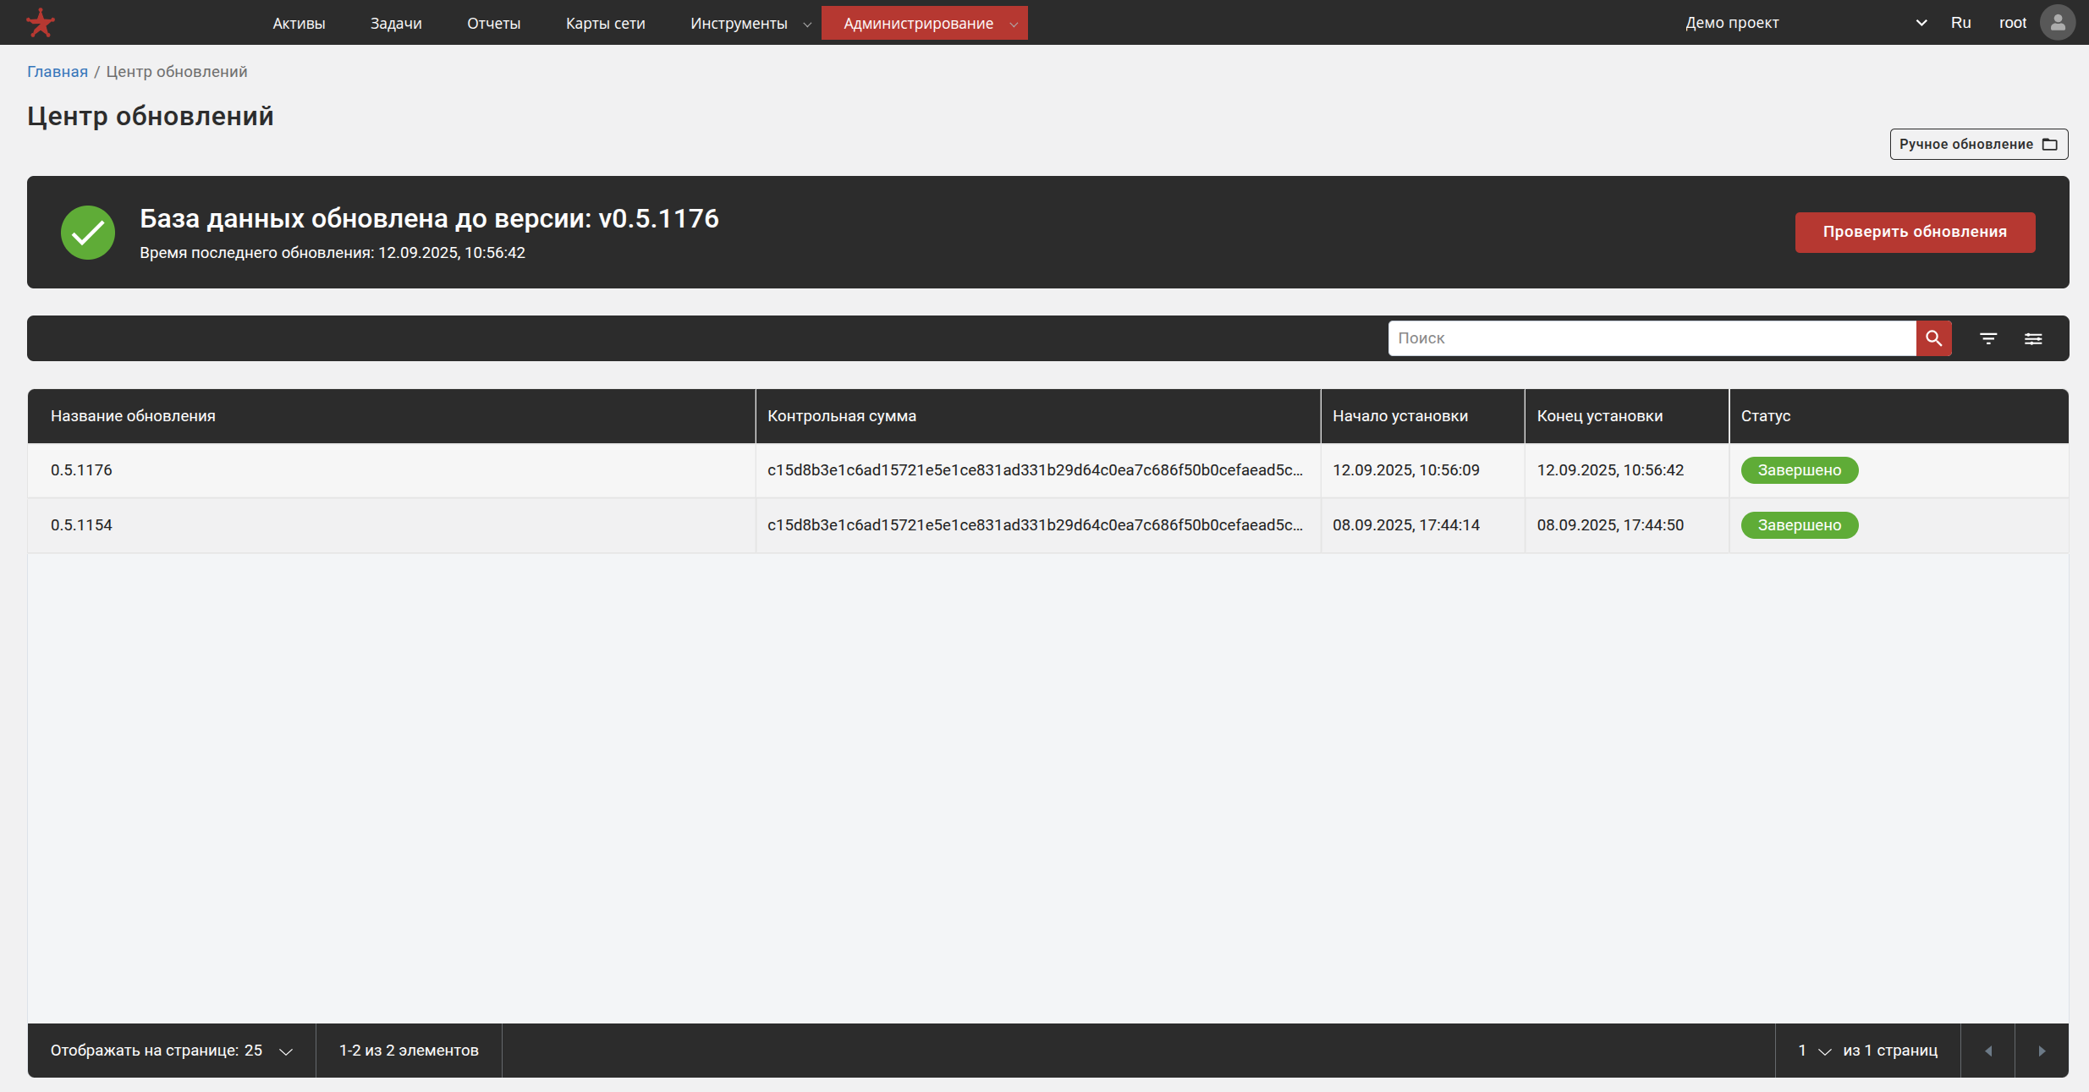Expand the Администрирование menu
The image size is (2089, 1092).
pyautogui.click(x=924, y=23)
